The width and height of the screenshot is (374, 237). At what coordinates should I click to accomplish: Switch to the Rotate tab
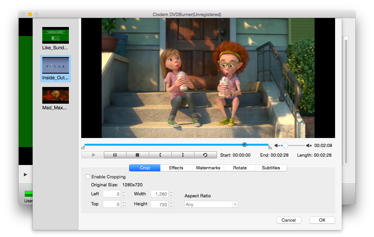tap(240, 168)
